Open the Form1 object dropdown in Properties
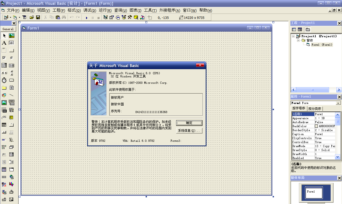Image resolution: width=342 pixels, height=204 pixels. tap(338, 103)
